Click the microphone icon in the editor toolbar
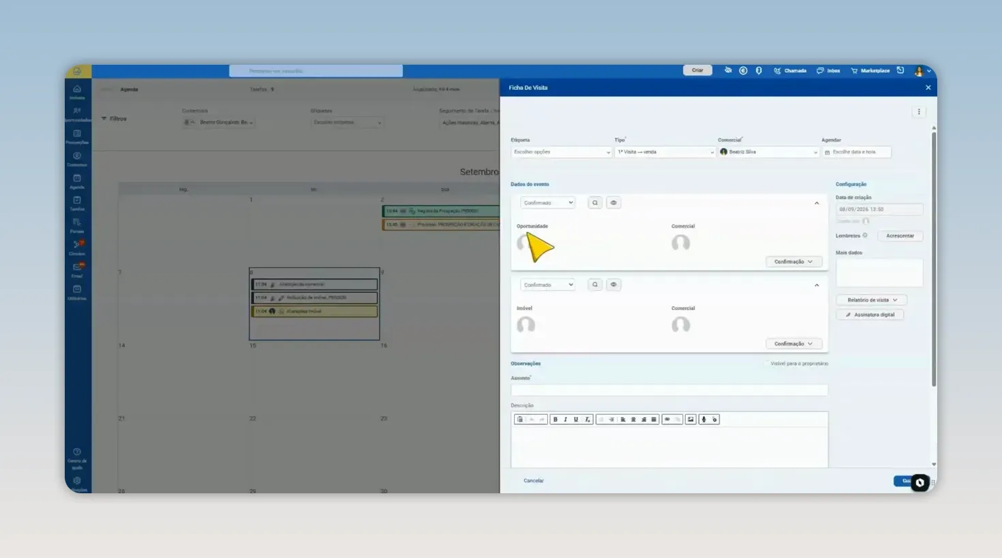1002x558 pixels. coord(704,420)
